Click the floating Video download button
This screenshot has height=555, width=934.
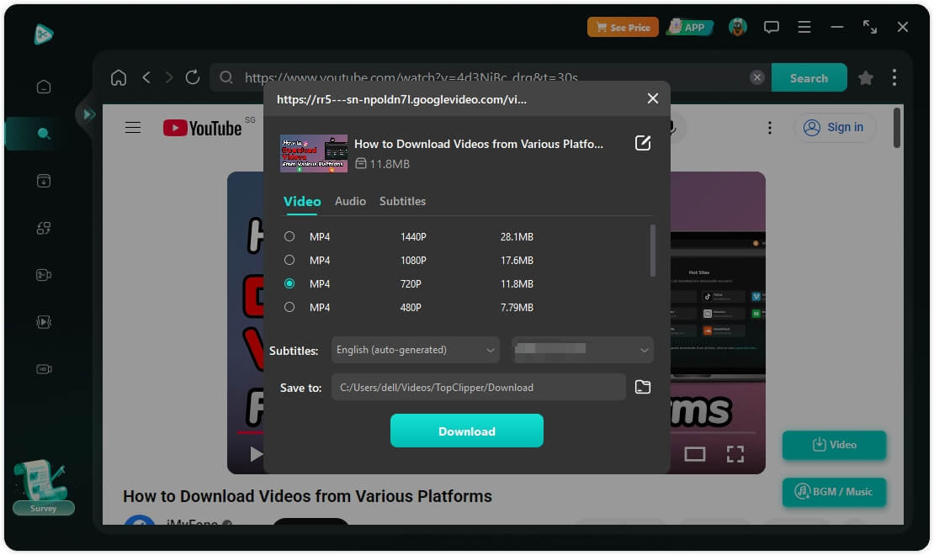pyautogui.click(x=834, y=445)
